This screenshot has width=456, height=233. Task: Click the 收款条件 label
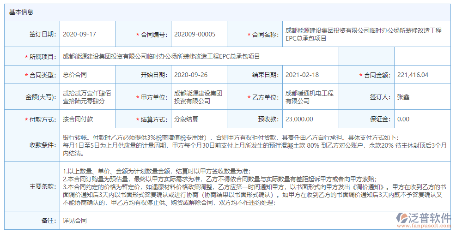pos(43,145)
